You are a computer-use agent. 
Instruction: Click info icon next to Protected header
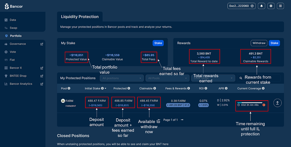coord(129,88)
